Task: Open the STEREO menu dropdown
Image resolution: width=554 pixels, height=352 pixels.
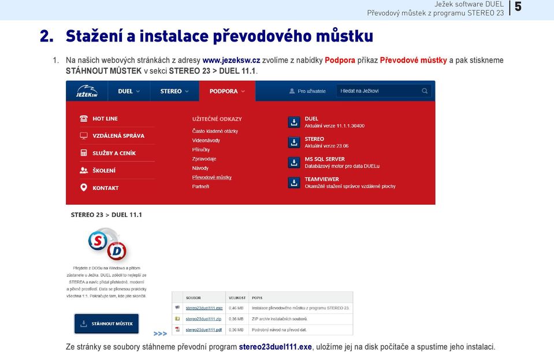Action: (174, 91)
